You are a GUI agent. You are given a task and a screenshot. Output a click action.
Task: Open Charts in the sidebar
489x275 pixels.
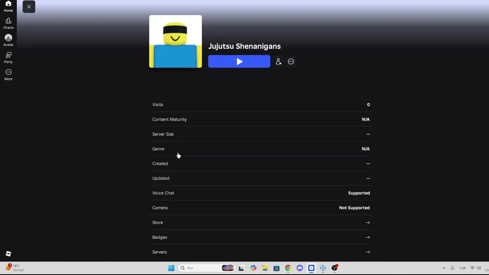(8, 23)
